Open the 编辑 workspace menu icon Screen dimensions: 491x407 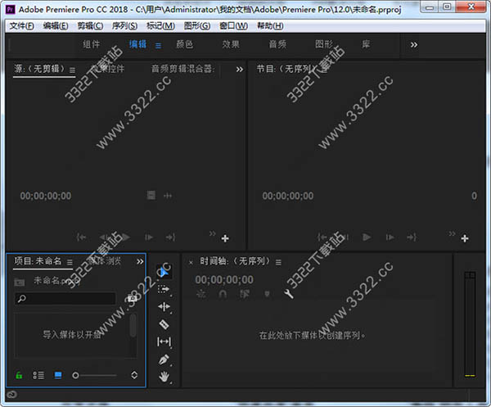click(x=159, y=46)
